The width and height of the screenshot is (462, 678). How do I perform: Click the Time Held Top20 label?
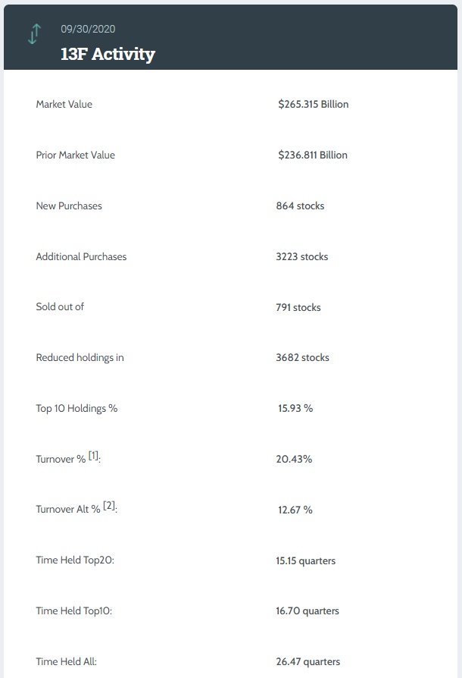coord(75,560)
